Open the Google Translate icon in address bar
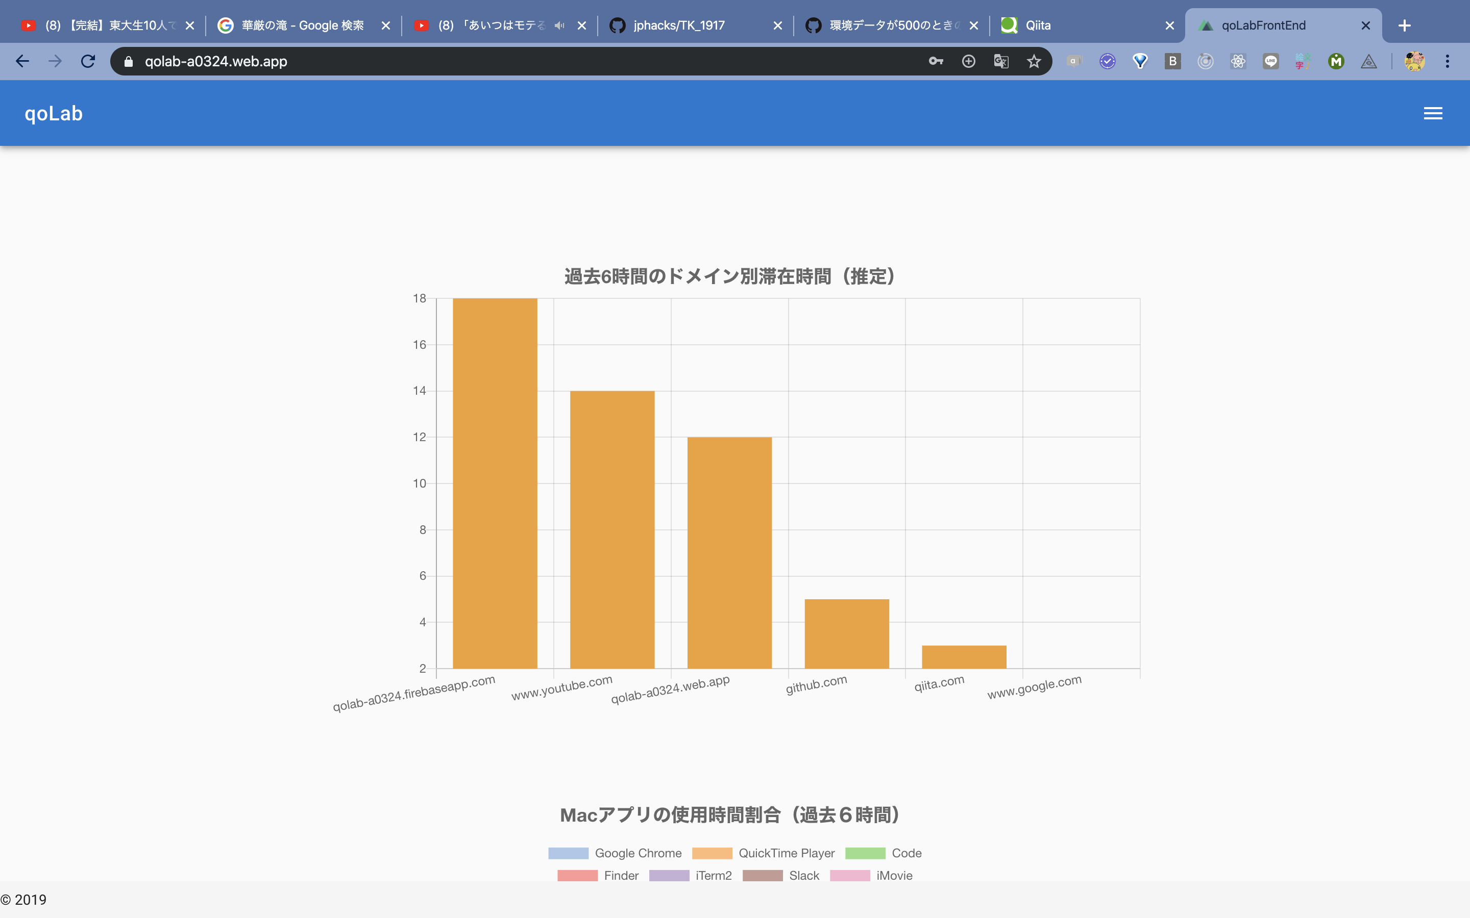Image resolution: width=1470 pixels, height=918 pixels. [x=1000, y=61]
